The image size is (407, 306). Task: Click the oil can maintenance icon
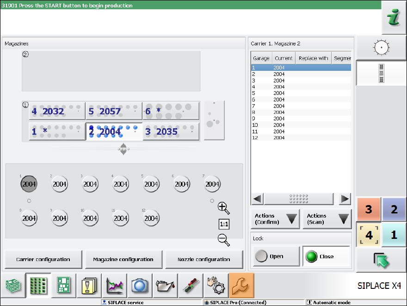[x=165, y=285]
